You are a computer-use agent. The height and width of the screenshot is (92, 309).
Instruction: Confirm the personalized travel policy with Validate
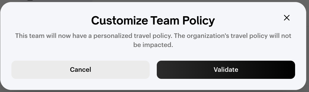coord(226,70)
